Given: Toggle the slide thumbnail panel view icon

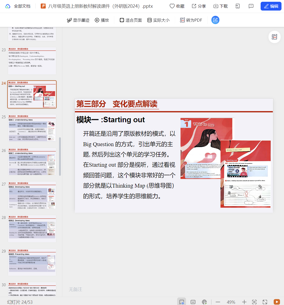Looking at the screenshot, I should tap(181, 302).
